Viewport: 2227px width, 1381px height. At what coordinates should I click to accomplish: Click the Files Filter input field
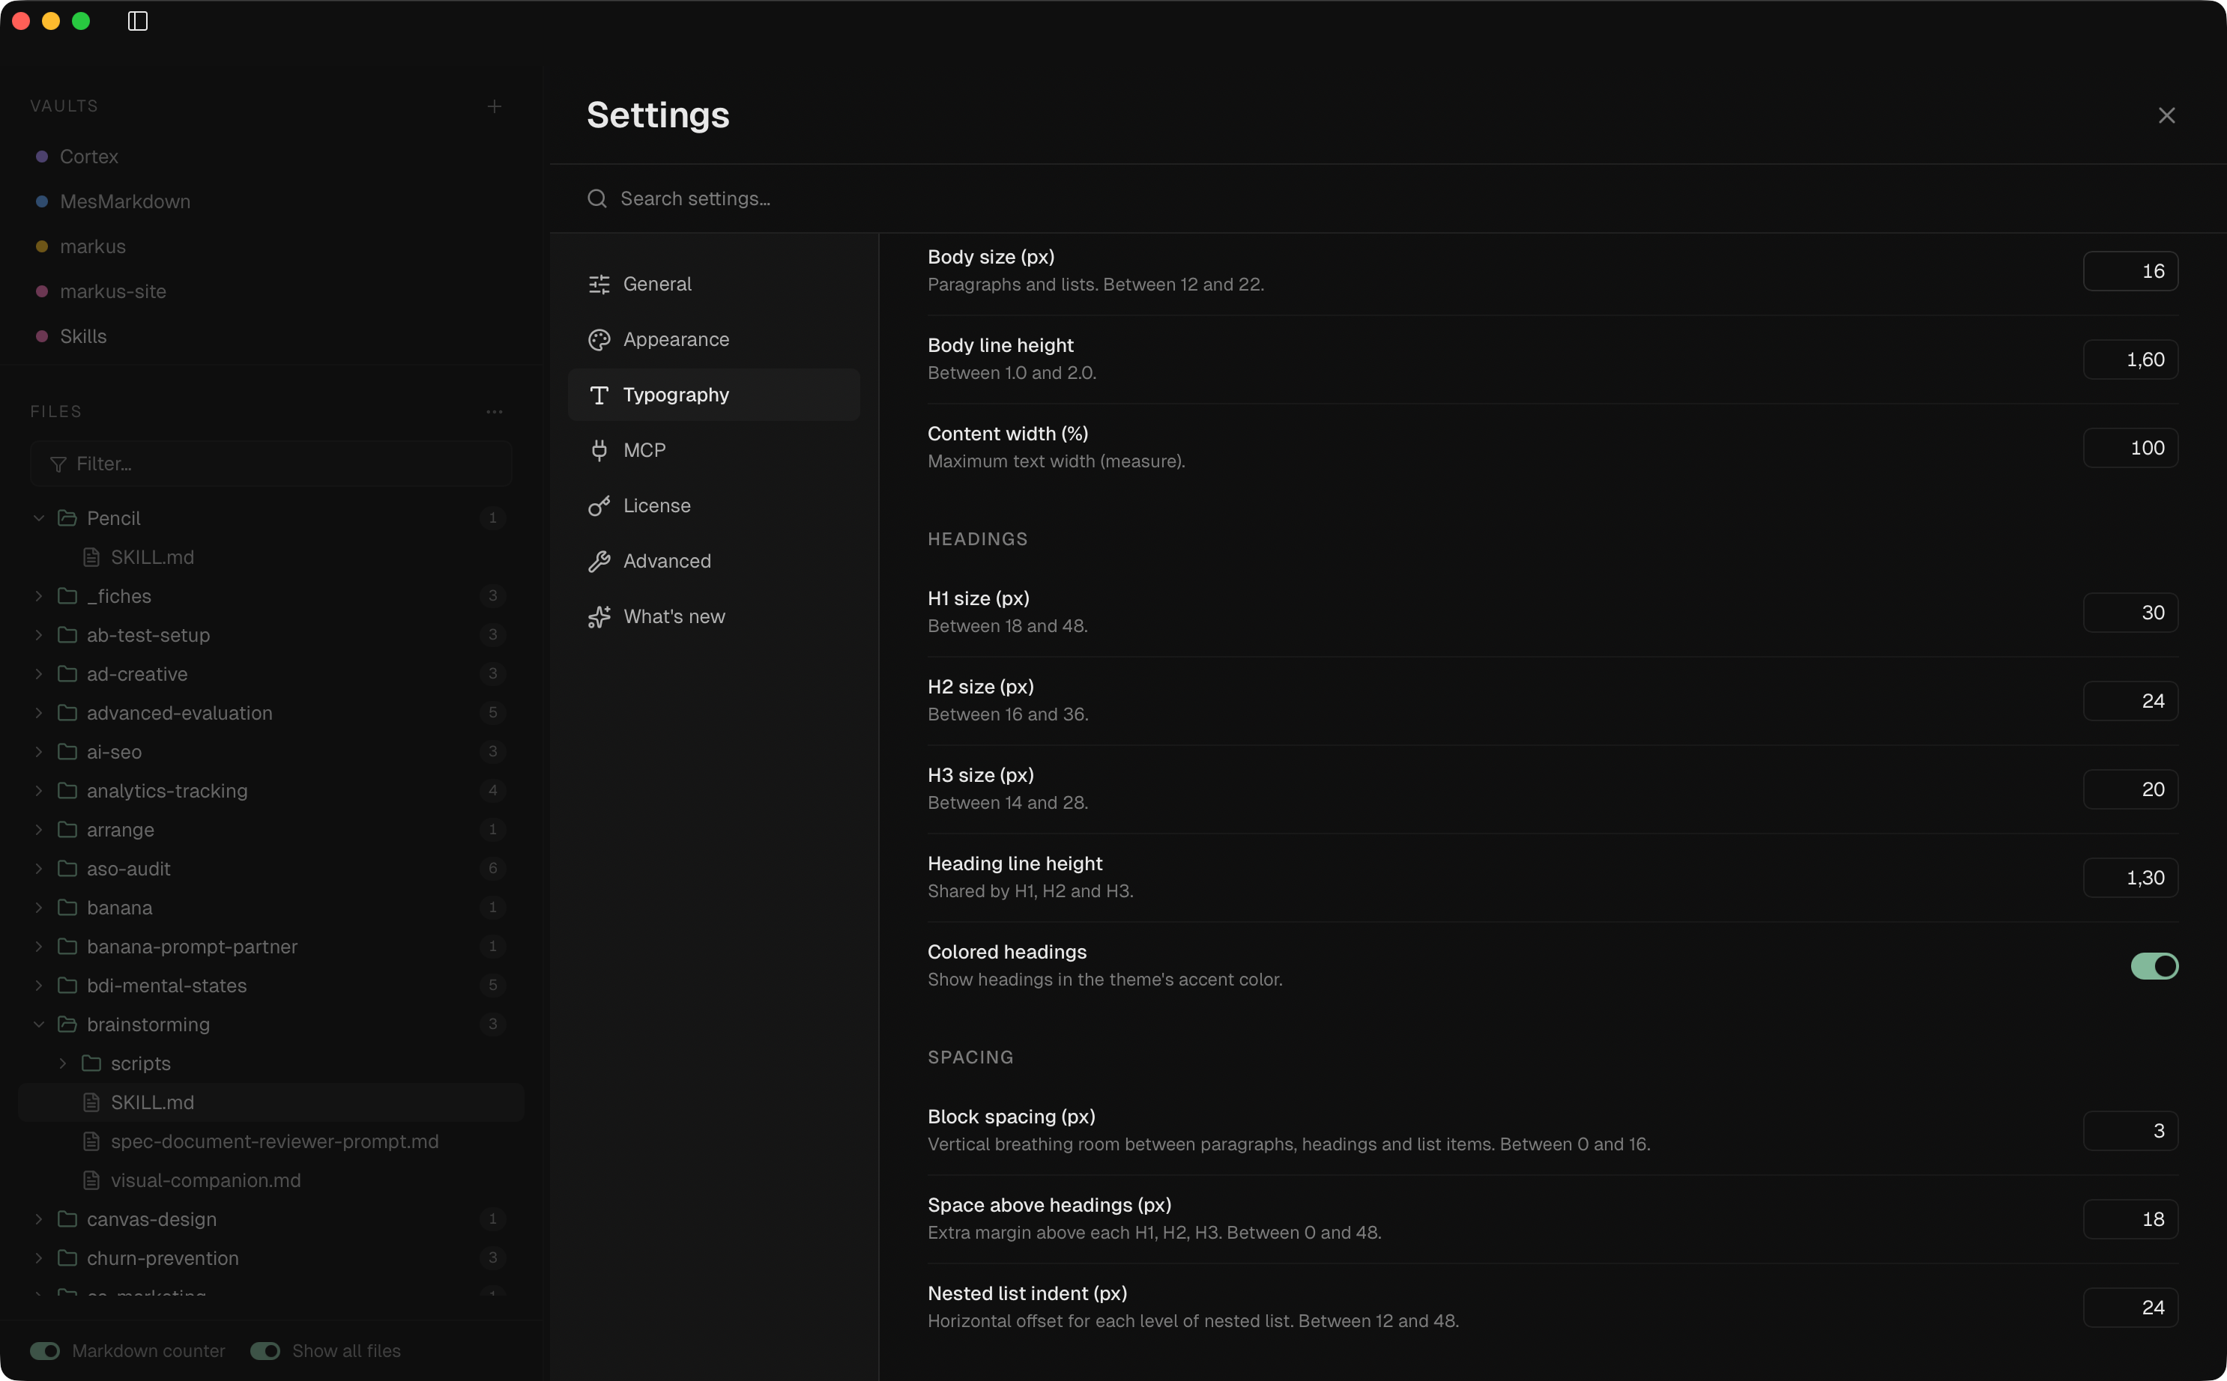pyautogui.click(x=271, y=464)
